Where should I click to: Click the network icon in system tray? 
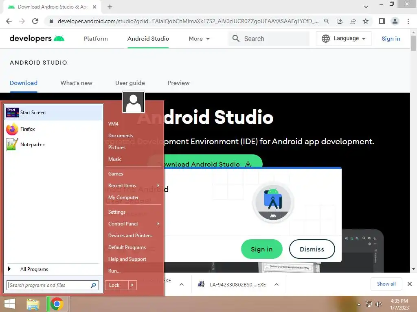pos(369,304)
